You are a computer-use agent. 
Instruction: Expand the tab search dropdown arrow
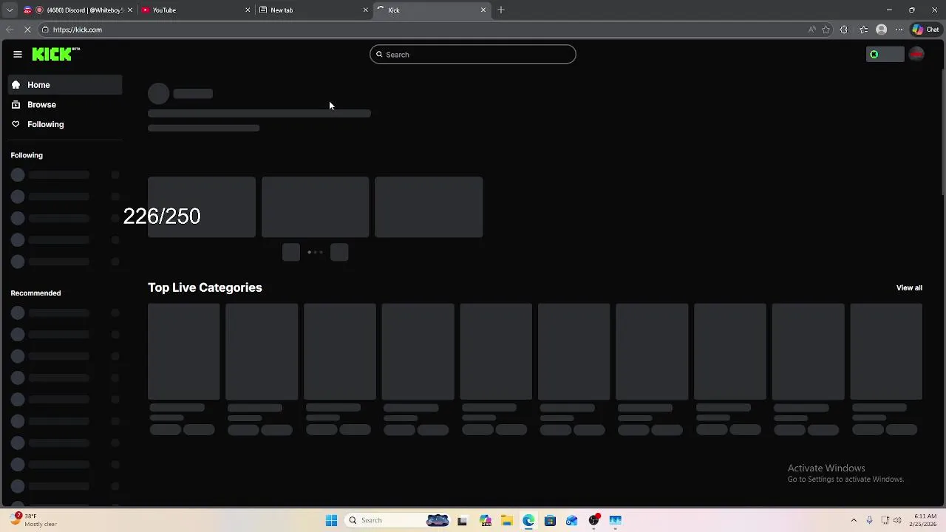pos(10,10)
